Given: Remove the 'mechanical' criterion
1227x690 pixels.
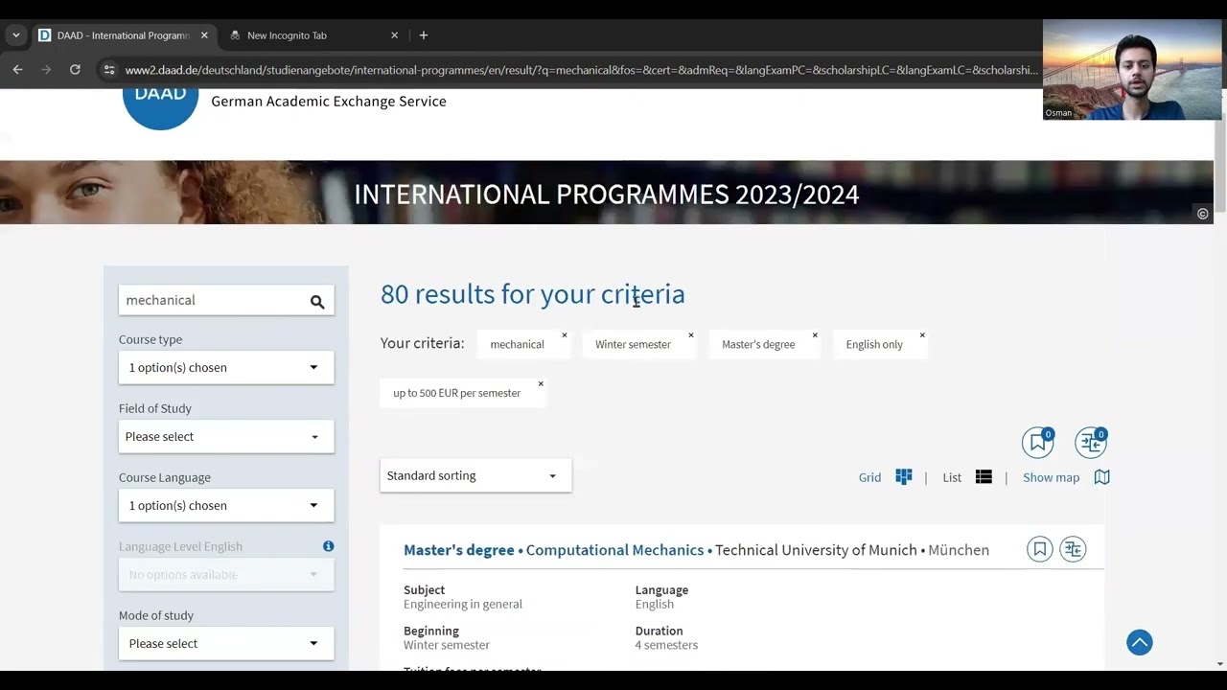Looking at the screenshot, I should tap(565, 335).
